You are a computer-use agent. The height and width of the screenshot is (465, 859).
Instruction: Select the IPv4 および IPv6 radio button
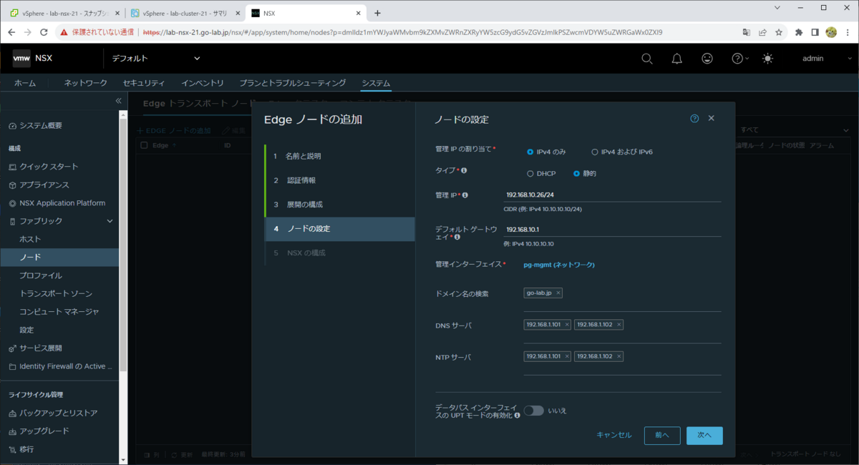coord(594,151)
